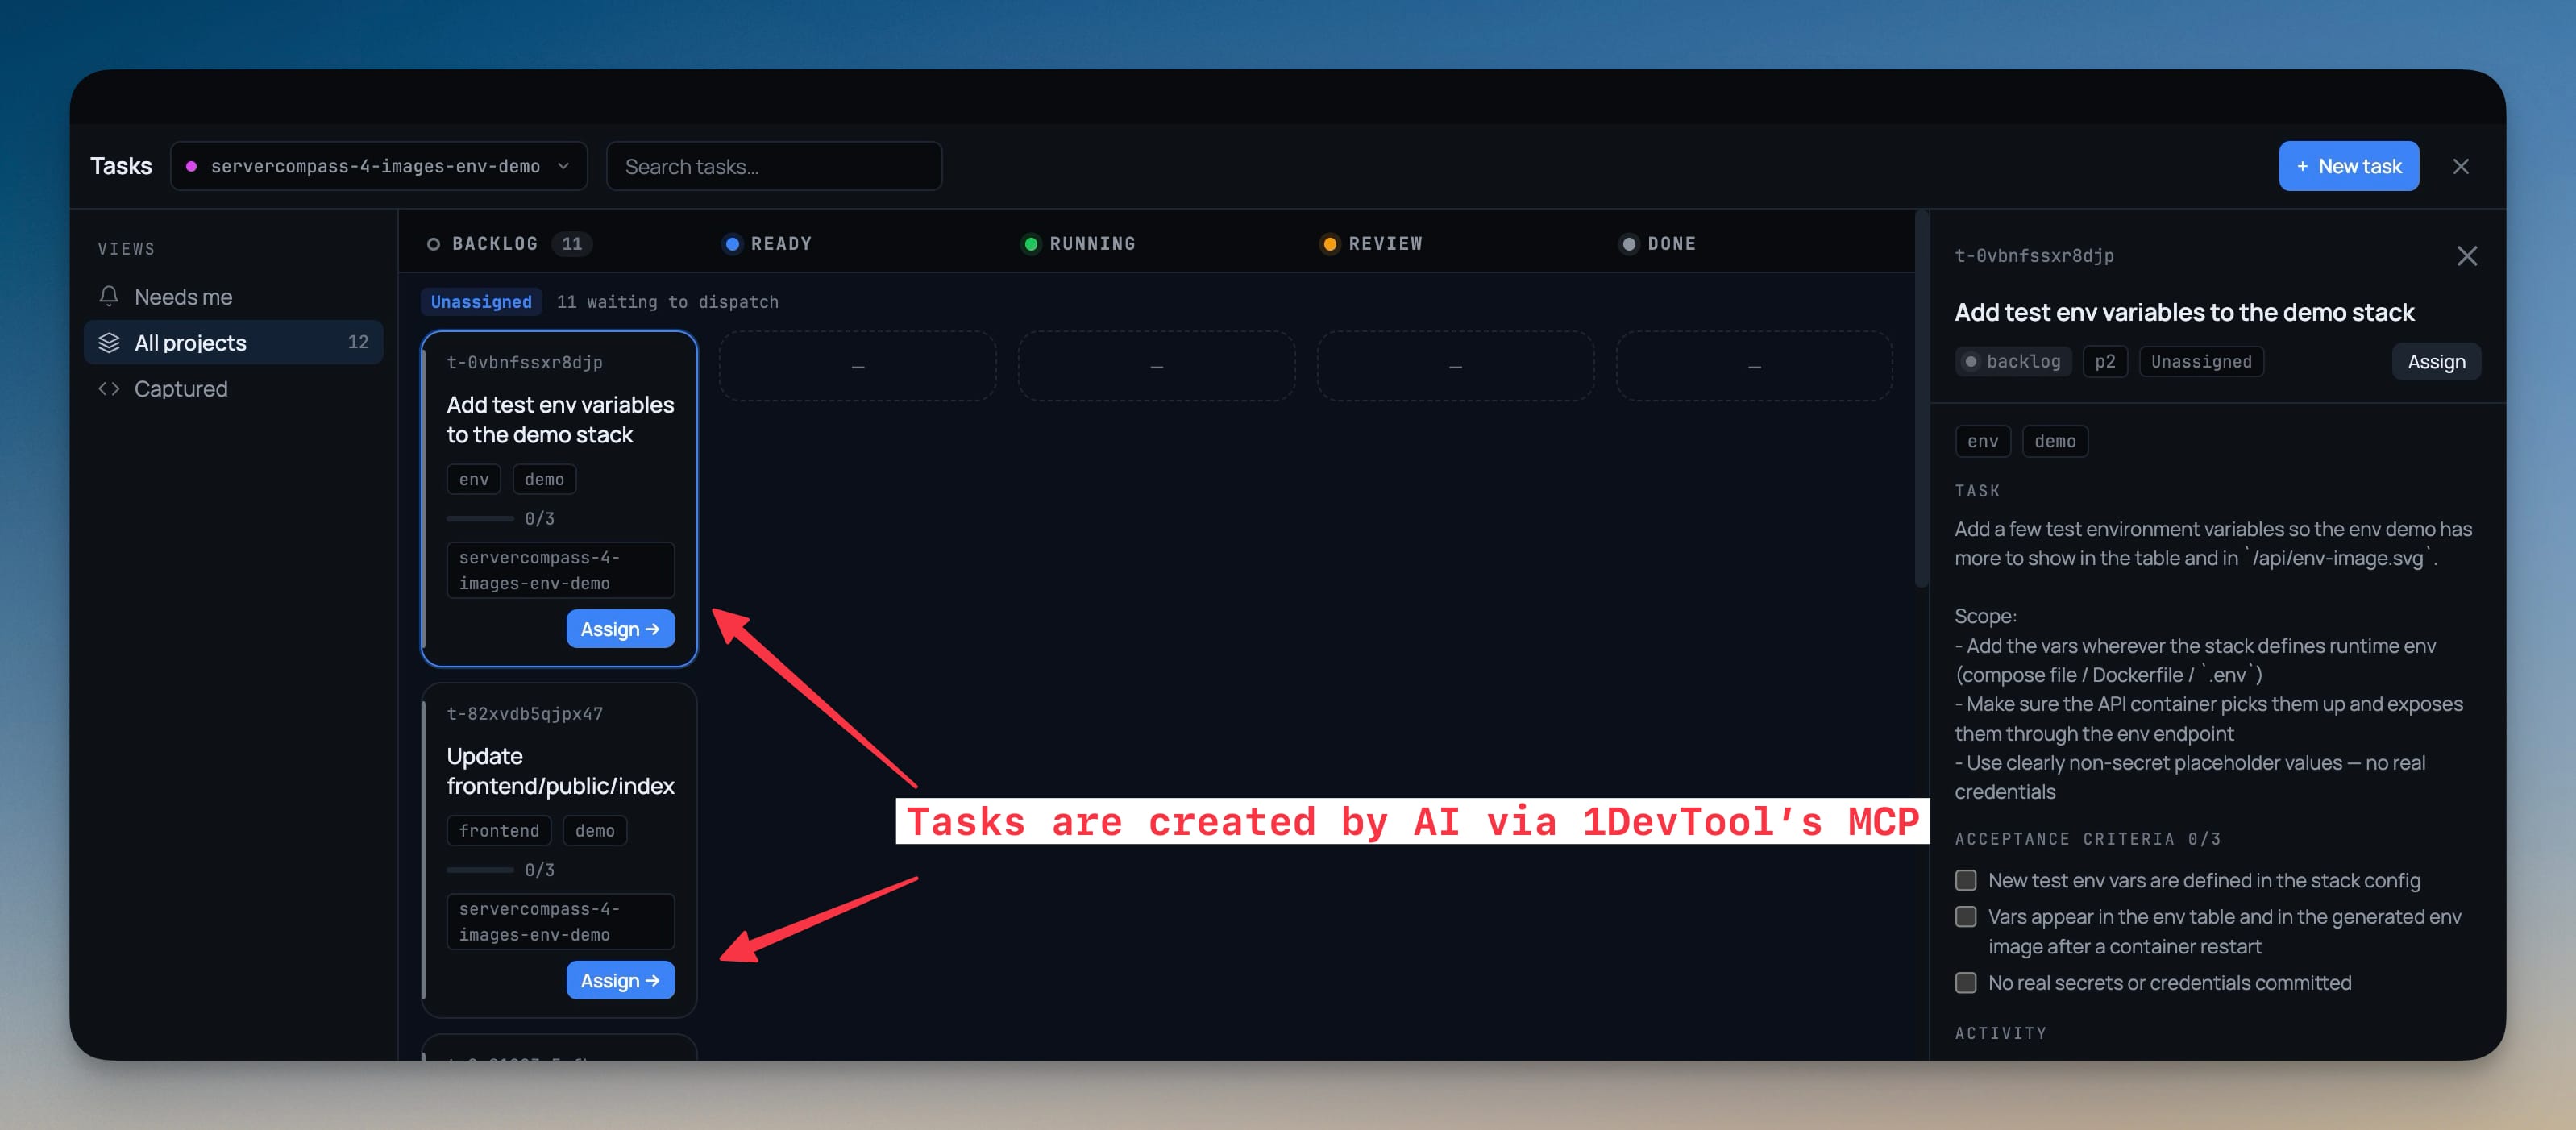Viewport: 2576px width, 1130px height.
Task: Select the All projects view
Action: point(233,342)
